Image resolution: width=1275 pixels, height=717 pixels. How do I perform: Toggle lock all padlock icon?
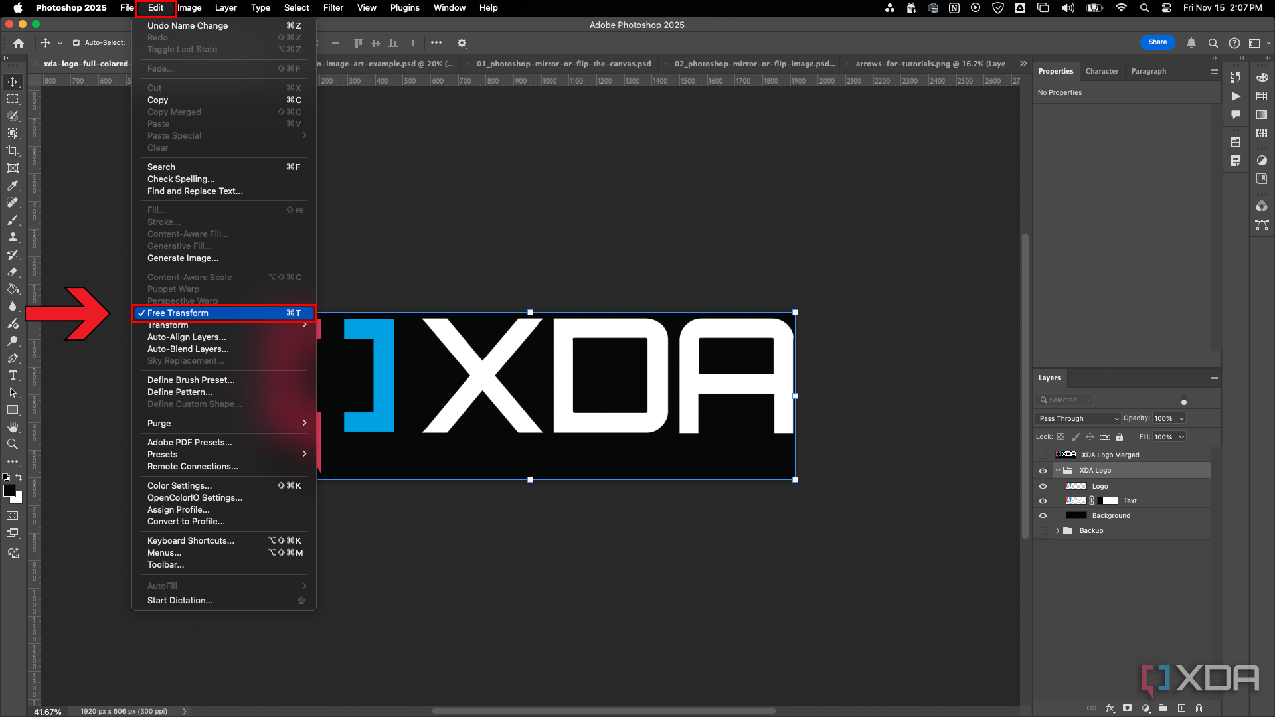click(1120, 437)
